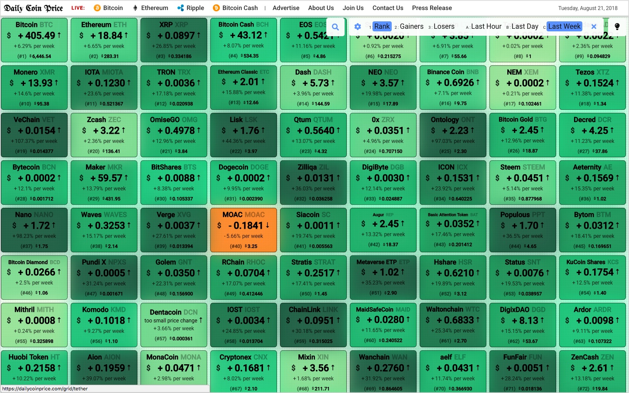Open the Bitcoin Cash BCH coin tile

tap(244, 40)
